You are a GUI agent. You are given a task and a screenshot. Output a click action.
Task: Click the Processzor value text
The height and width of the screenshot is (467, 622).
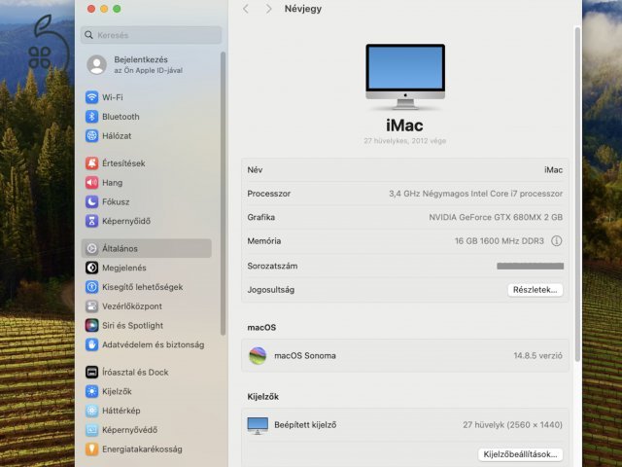[x=475, y=194]
